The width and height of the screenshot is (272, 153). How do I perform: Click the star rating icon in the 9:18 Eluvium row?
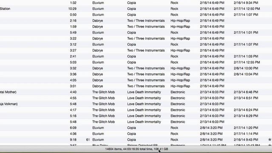[269, 139]
